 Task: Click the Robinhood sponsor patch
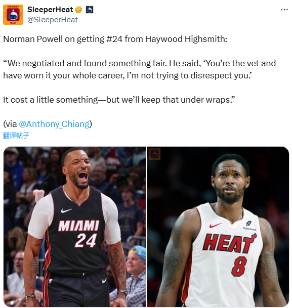click(x=249, y=226)
